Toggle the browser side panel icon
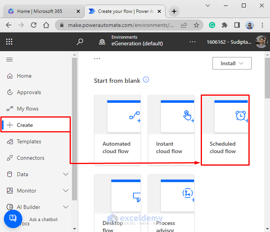The image size is (270, 232). (237, 25)
